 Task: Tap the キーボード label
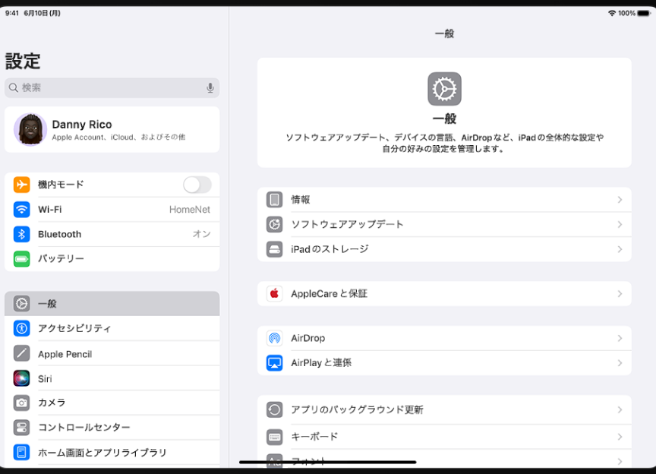pos(314,437)
